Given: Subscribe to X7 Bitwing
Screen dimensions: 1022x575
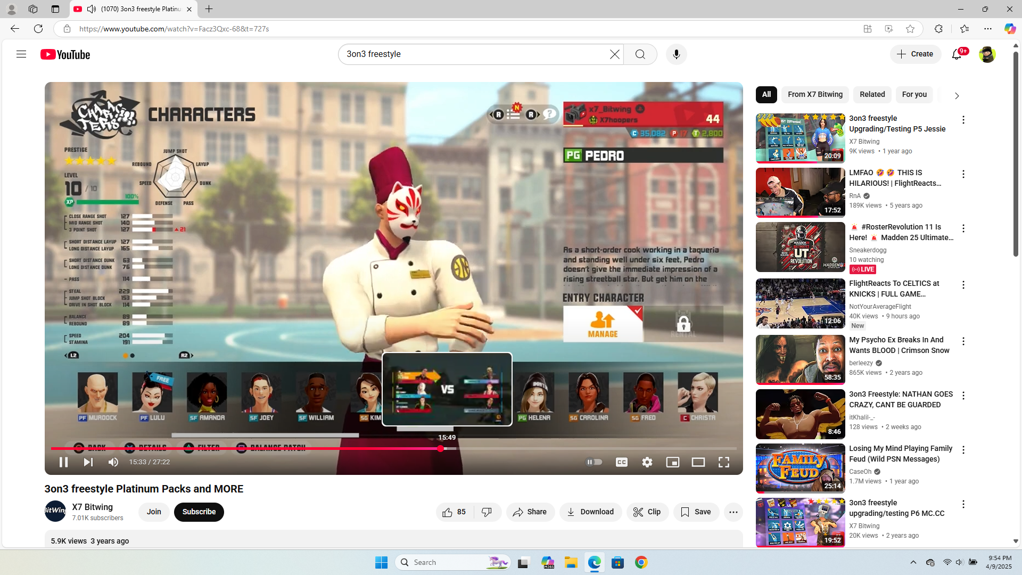Looking at the screenshot, I should (x=199, y=512).
